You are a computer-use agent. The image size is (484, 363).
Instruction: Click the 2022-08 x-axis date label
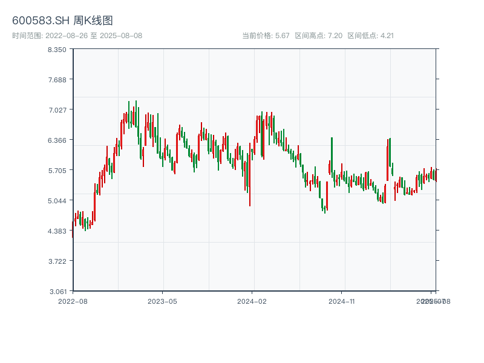click(x=73, y=301)
